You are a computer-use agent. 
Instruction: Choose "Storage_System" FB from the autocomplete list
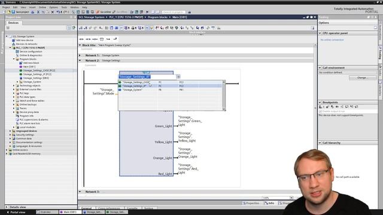pyautogui.click(x=170, y=90)
